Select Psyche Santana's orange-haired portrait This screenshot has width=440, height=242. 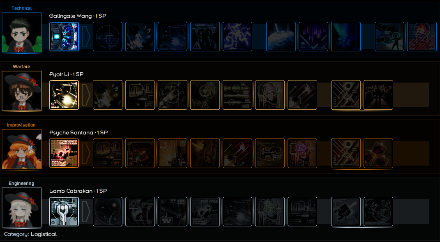pyautogui.click(x=22, y=150)
